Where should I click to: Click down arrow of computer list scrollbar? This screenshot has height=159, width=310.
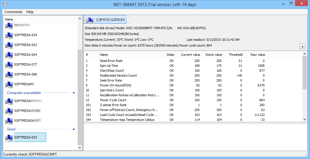[80, 147]
